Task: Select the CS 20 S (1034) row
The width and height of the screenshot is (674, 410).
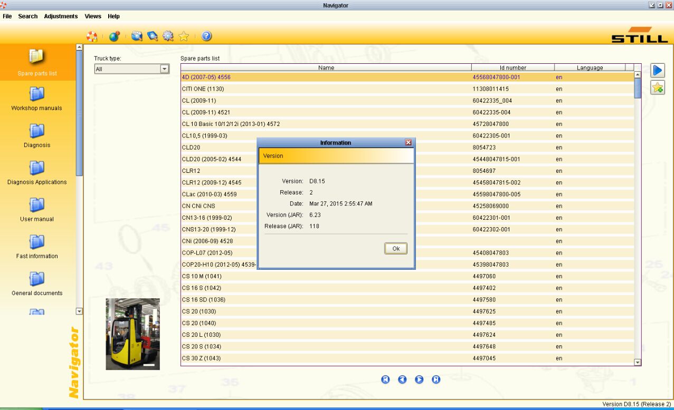Action: pyautogui.click(x=407, y=347)
